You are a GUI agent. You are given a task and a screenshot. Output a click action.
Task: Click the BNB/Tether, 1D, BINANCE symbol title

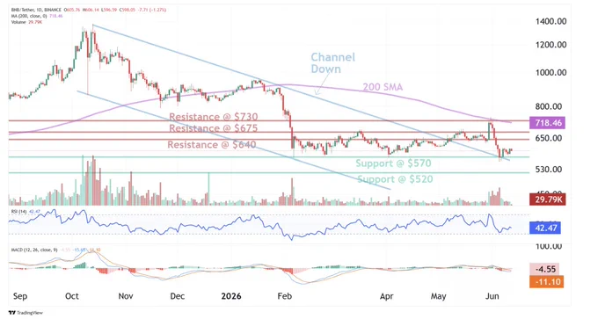point(36,11)
